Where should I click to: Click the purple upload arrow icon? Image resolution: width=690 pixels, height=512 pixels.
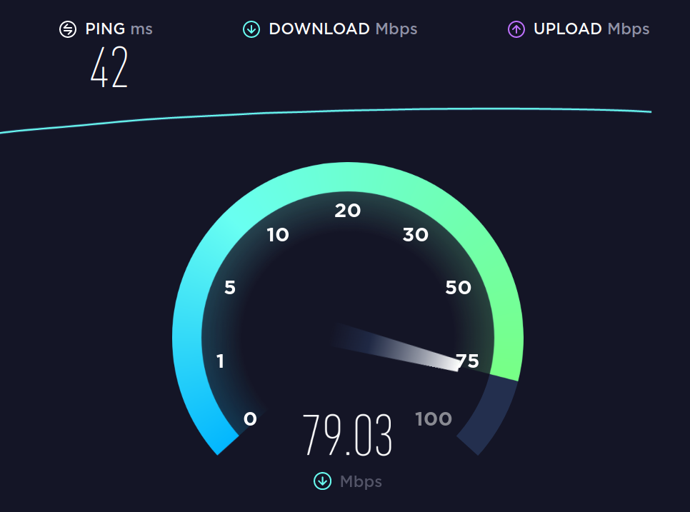[x=516, y=29]
